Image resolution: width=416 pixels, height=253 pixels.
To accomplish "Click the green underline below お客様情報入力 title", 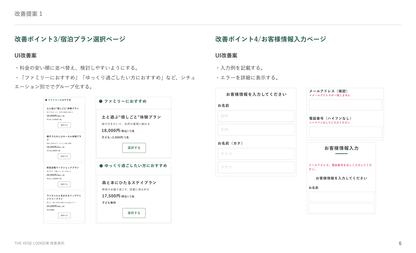I will 341,154.
